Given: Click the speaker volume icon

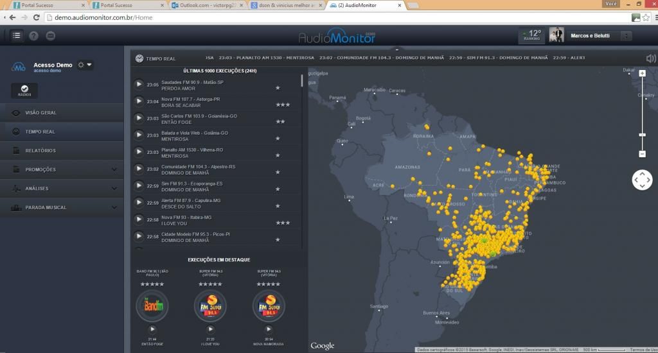Looking at the screenshot, I should coord(651,58).
